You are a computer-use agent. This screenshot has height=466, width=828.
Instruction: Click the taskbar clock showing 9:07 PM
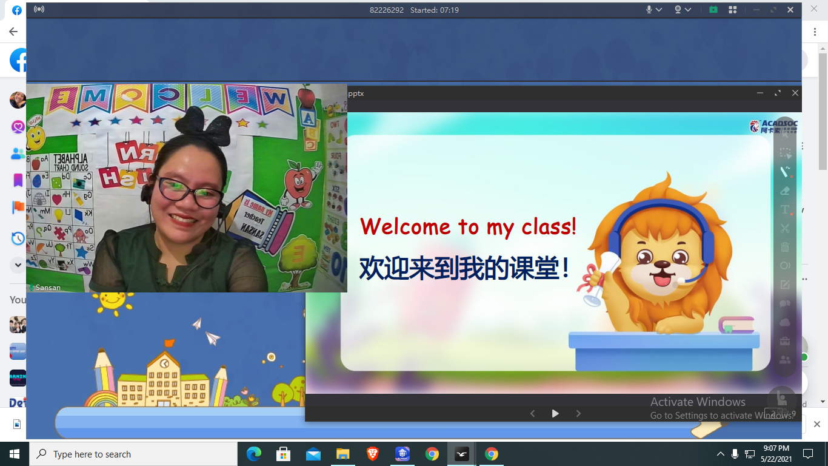coord(776,454)
